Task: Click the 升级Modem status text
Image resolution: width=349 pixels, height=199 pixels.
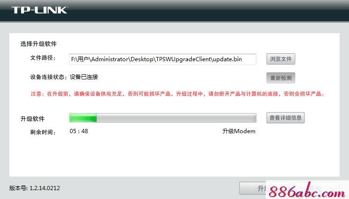Action: (239, 131)
